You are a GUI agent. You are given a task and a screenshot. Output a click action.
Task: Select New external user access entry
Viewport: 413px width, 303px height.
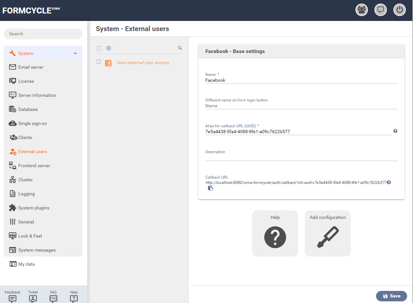click(x=143, y=62)
